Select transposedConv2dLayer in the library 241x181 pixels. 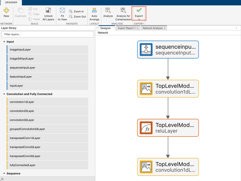(x=47, y=147)
